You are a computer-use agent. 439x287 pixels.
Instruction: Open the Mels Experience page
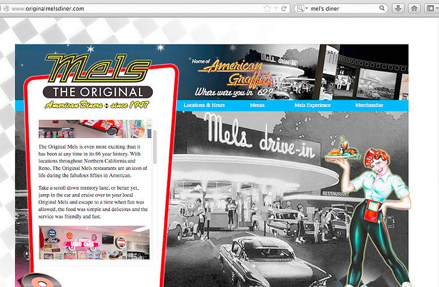312,105
